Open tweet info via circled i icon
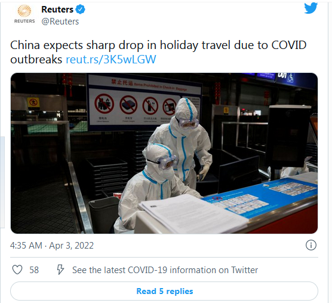The image size is (332, 303). [x=311, y=245]
